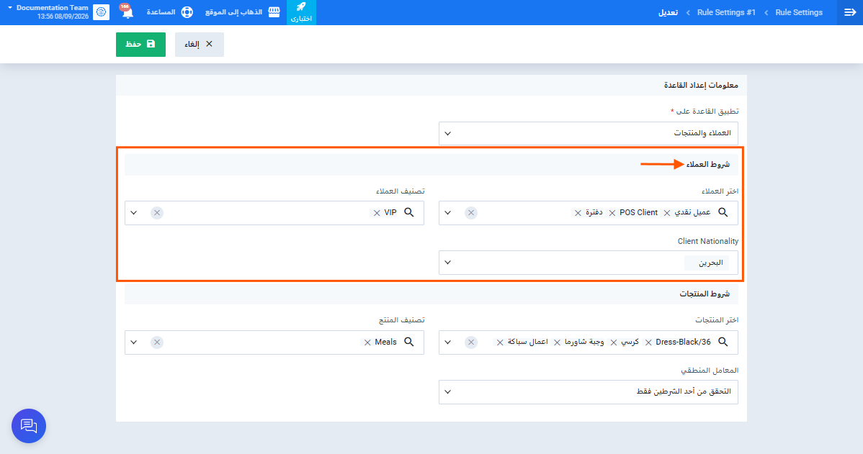The height and width of the screenshot is (454, 863).
Task: Click the green save button
Action: (140, 45)
